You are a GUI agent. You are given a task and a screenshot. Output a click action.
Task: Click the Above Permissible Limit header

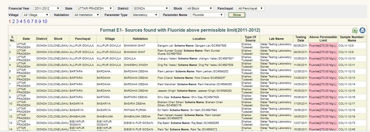tap(323, 39)
